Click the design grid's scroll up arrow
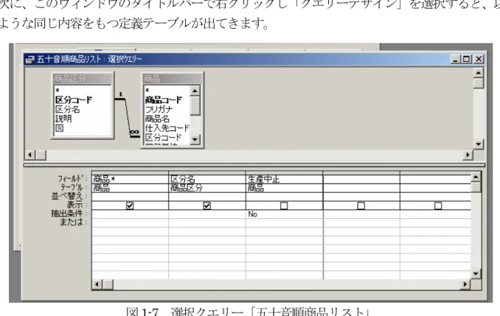The width and height of the screenshot is (500, 316). (476, 177)
